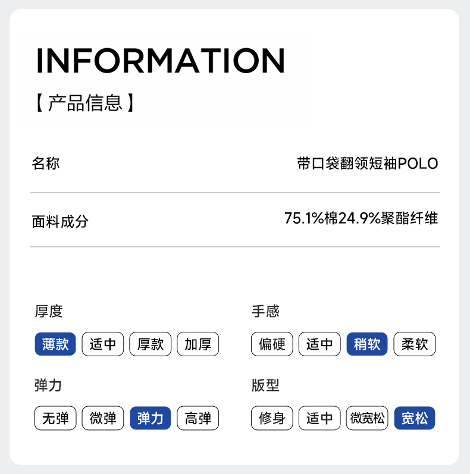Choose 适中 under 厚度

(103, 344)
